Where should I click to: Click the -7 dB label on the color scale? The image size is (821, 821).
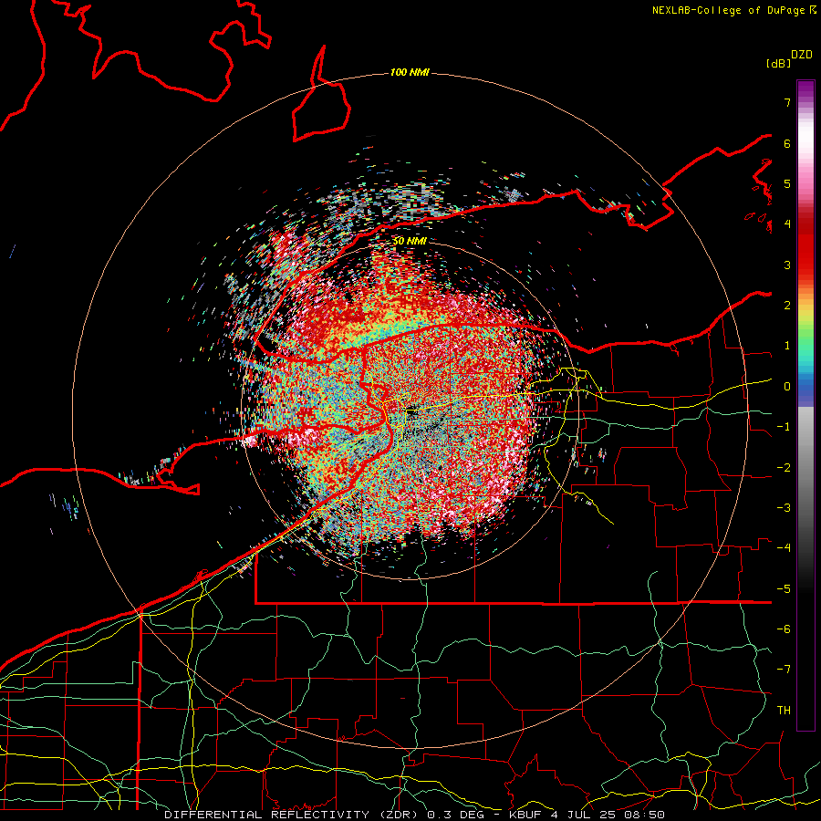[x=784, y=670]
